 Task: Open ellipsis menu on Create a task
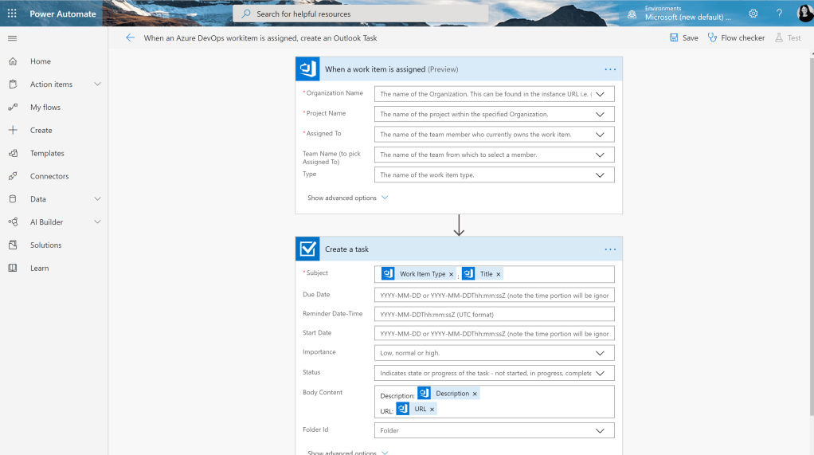coord(609,249)
